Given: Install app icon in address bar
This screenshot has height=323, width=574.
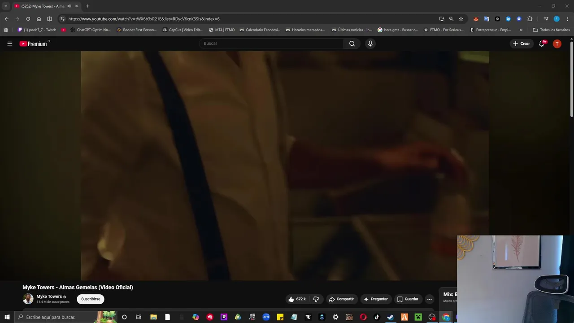Looking at the screenshot, I should click(x=442, y=19).
